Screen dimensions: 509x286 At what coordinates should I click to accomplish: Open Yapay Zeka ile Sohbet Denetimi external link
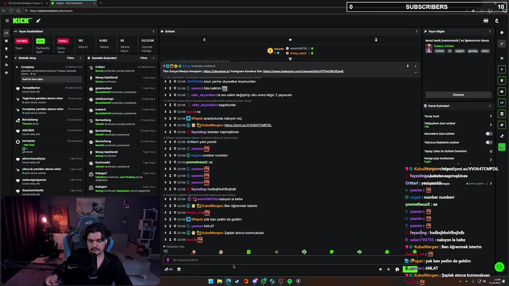click(x=491, y=151)
